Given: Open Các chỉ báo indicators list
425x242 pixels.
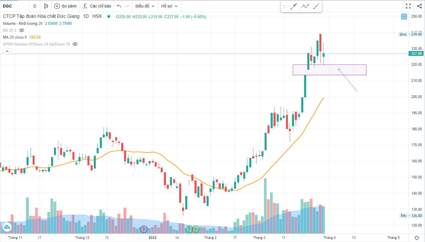Looking at the screenshot, I should point(97,6).
